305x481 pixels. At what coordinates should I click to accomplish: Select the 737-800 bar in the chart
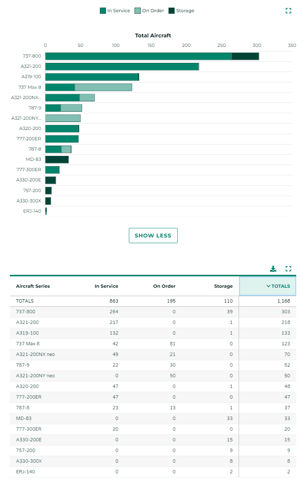[x=152, y=56]
